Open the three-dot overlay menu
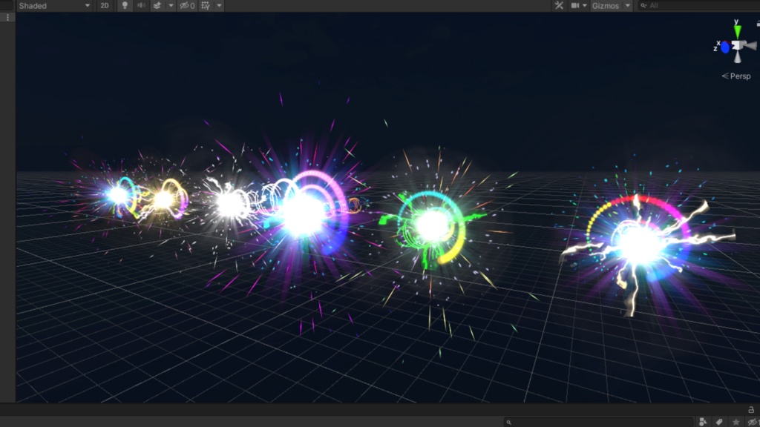 tap(7, 18)
